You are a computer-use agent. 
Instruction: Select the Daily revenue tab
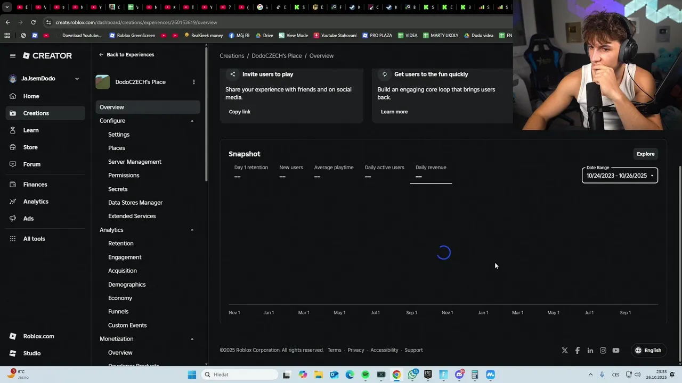point(431,172)
